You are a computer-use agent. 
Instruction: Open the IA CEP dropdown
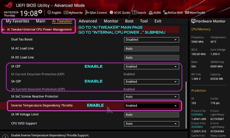(x=151, y=67)
